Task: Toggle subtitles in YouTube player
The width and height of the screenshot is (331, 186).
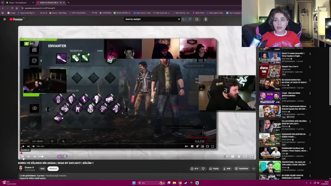Action: tap(232, 157)
